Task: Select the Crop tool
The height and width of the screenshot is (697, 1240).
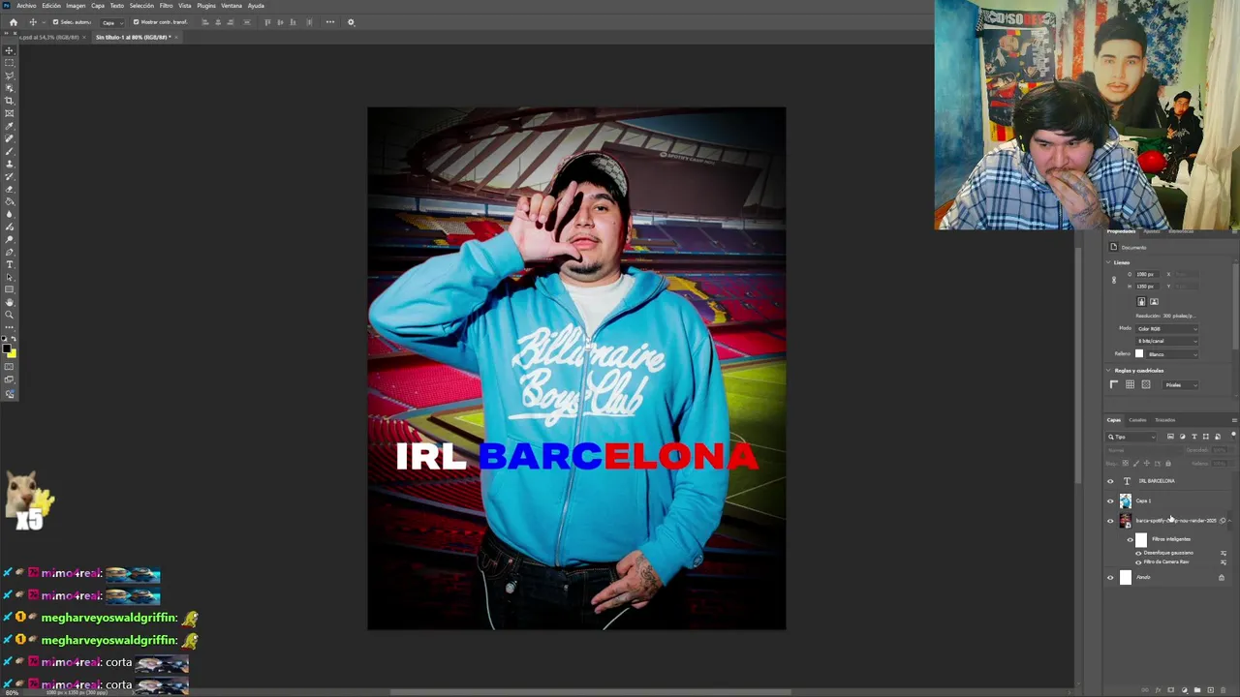Action: tap(10, 101)
